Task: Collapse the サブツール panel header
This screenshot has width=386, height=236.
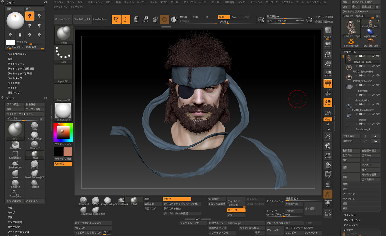Action: pos(350,52)
